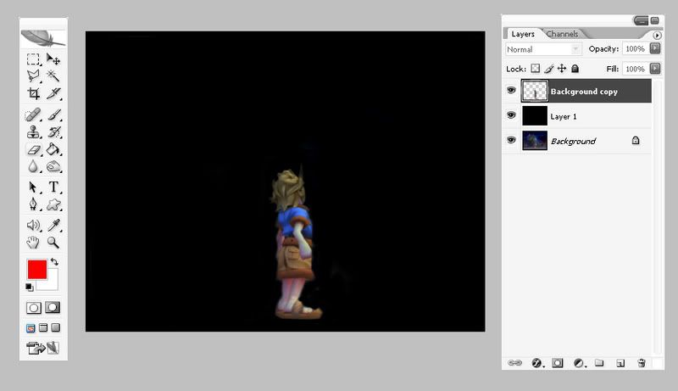Swap foreground and background colors

tap(54, 262)
